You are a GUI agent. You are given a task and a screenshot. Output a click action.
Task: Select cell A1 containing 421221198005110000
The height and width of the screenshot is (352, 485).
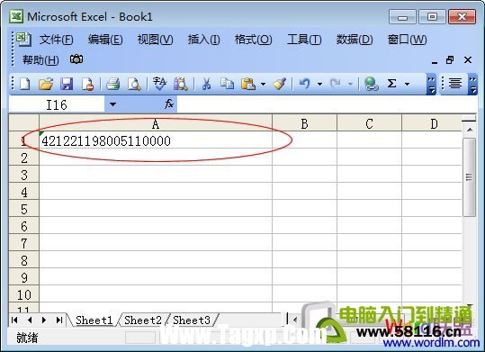tap(156, 140)
